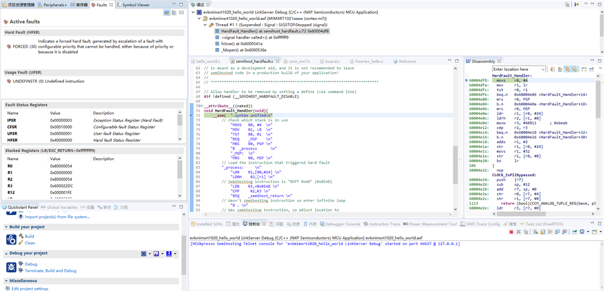Screen dimensions: 604x291
Task: Collapse the 'Build your project' section
Action: [5, 227]
